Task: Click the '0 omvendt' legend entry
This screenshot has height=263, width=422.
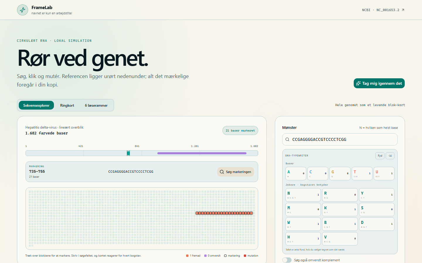Action: (212, 256)
